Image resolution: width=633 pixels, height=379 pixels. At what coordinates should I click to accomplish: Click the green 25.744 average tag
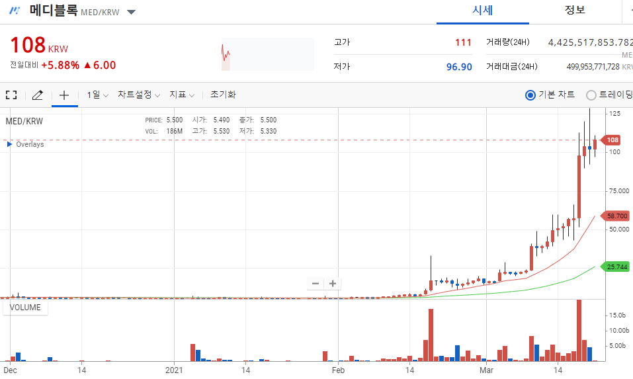(616, 267)
